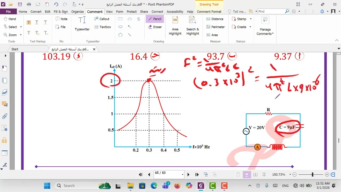Attach a File pin
341x192 pixels.
(x=60, y=27)
